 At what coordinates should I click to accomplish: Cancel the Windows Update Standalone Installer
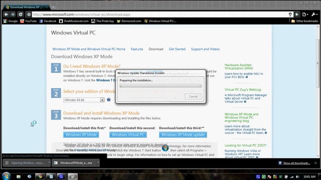(193, 96)
